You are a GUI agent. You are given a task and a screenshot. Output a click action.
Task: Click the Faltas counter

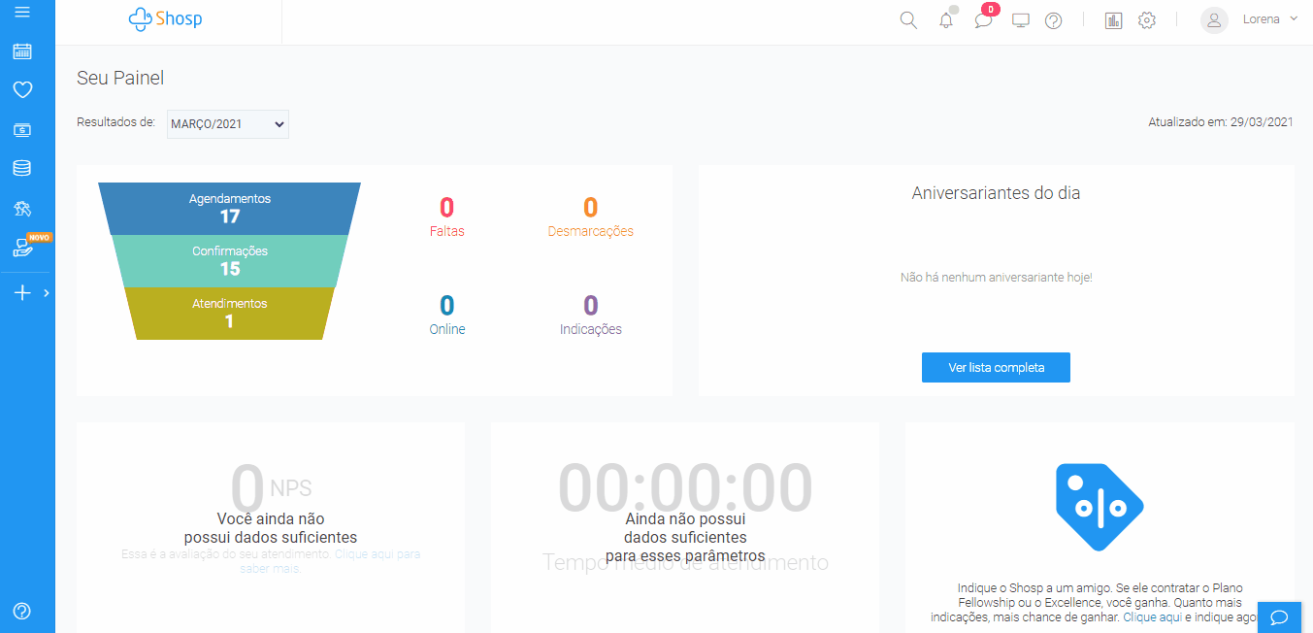[x=446, y=217]
